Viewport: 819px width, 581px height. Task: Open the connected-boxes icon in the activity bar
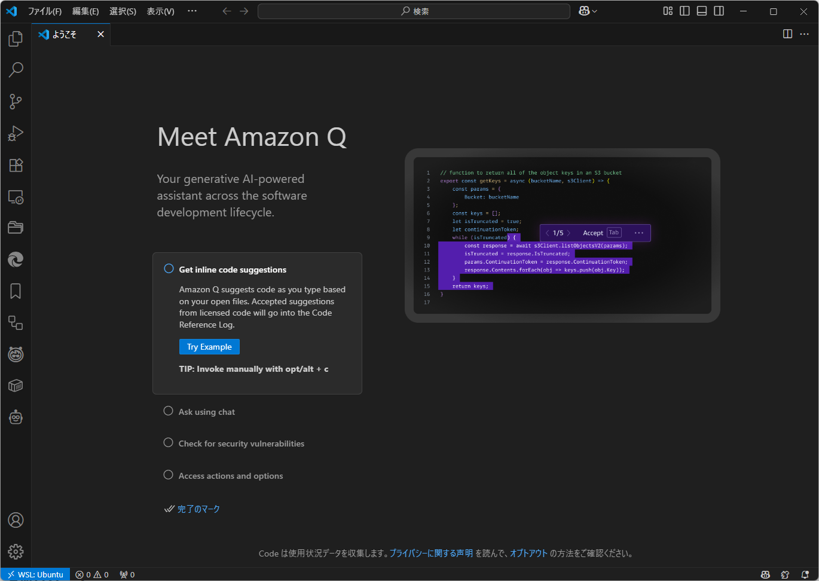pos(16,323)
